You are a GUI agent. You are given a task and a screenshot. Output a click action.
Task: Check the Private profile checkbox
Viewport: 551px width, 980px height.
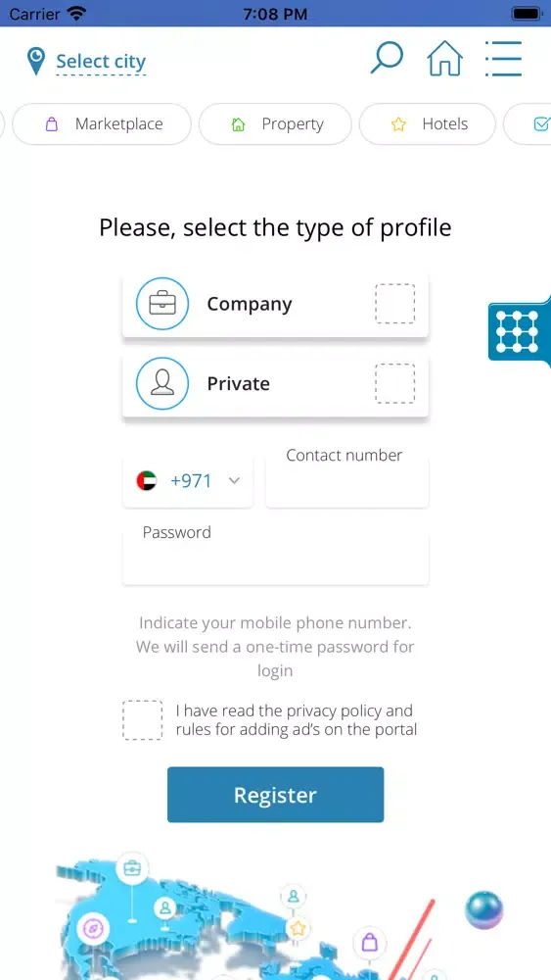pyautogui.click(x=395, y=383)
